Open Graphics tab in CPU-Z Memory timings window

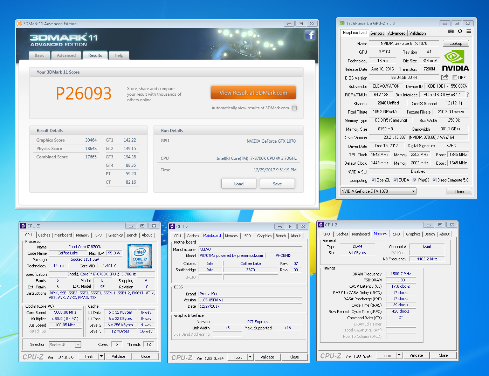pos(413,234)
